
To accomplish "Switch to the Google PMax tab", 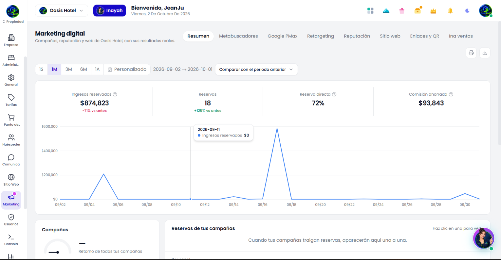I will pyautogui.click(x=282, y=36).
